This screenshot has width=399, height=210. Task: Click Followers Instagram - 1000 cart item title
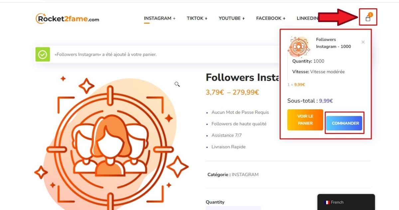[333, 43]
